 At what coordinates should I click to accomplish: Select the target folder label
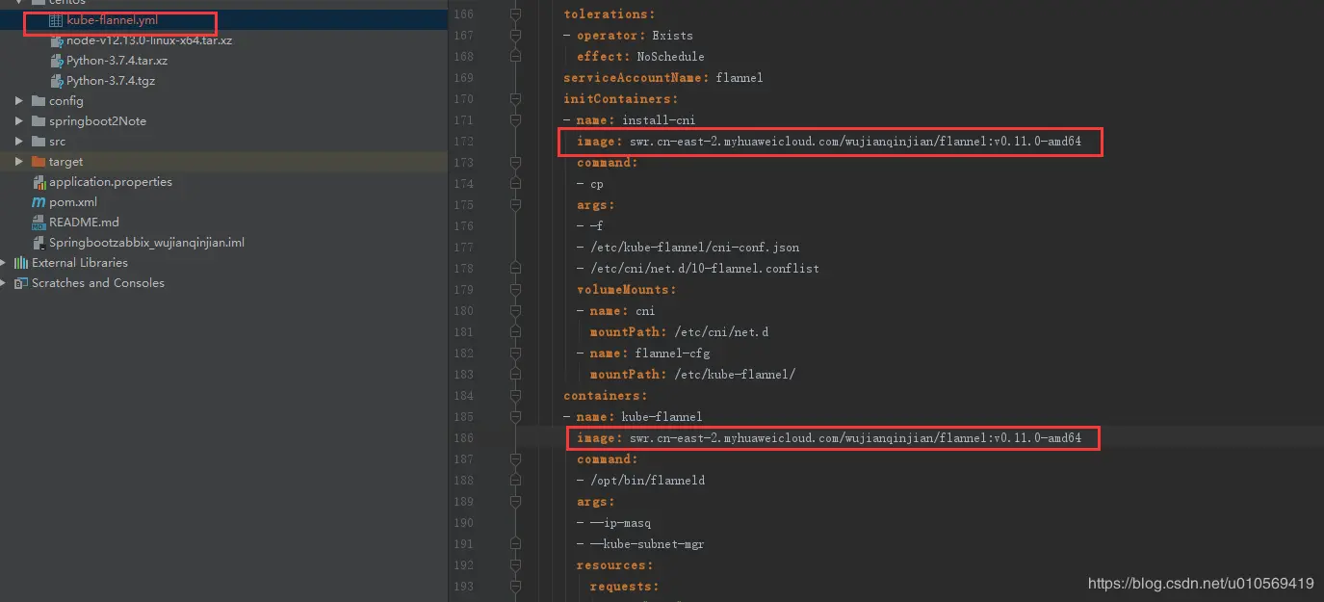(x=65, y=162)
